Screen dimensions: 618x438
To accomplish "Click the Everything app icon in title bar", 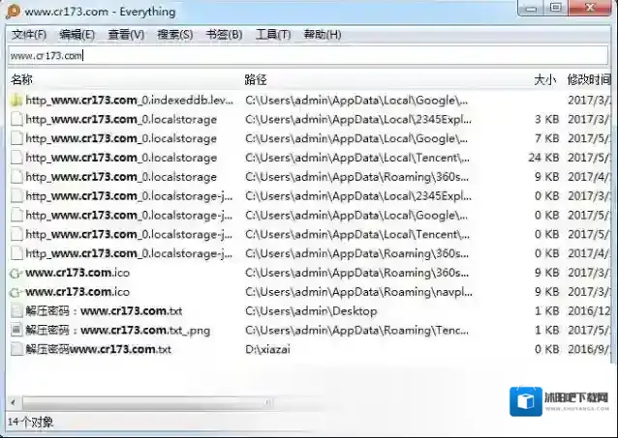I will pos(13,11).
